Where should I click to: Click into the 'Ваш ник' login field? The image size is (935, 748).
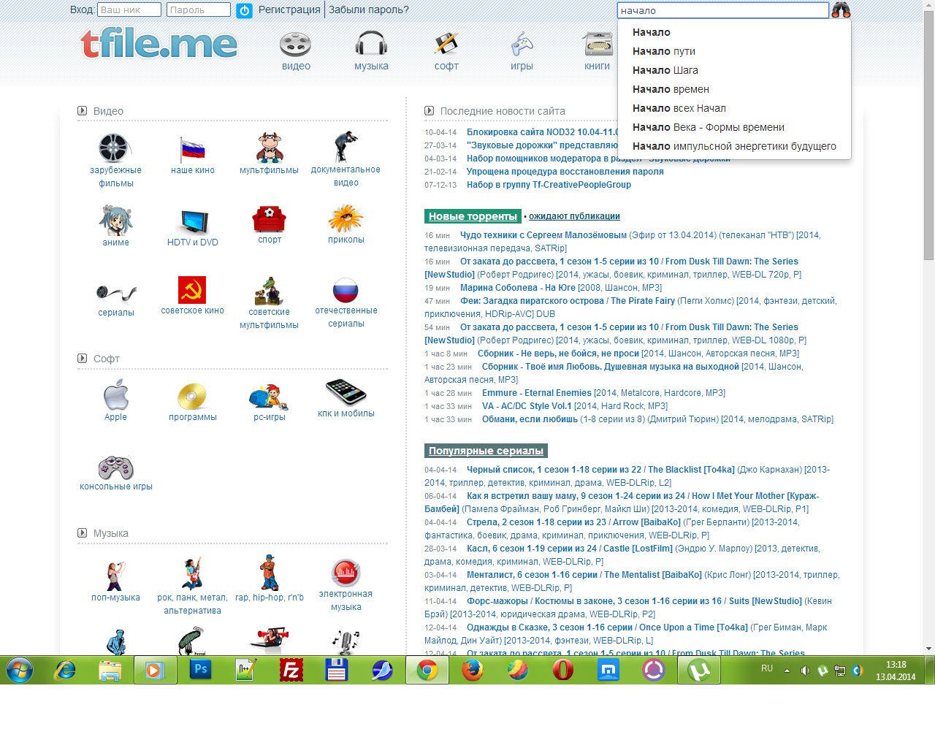click(x=129, y=10)
